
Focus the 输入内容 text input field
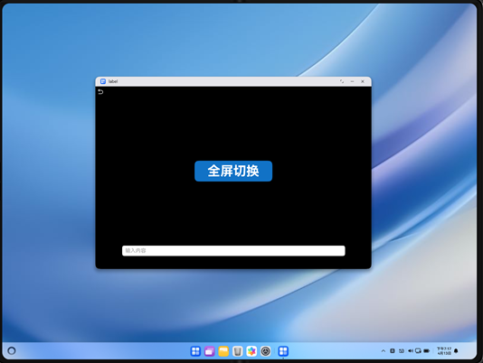point(233,250)
